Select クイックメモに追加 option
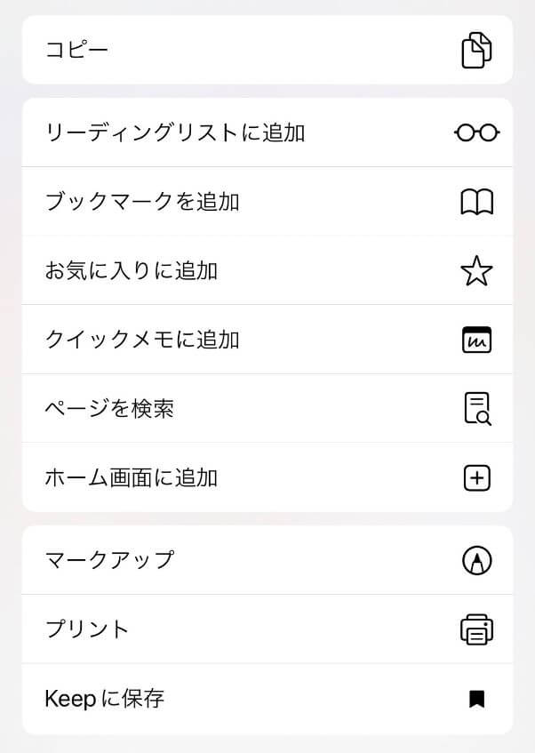535x753 pixels. 142,340
